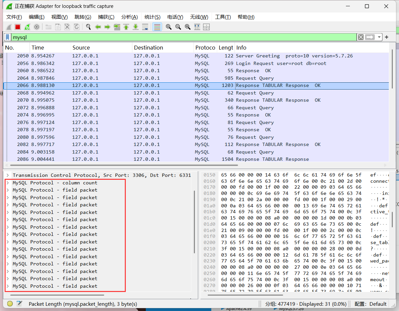Click the filter bookmark icon
399x311 pixels.
8,37
